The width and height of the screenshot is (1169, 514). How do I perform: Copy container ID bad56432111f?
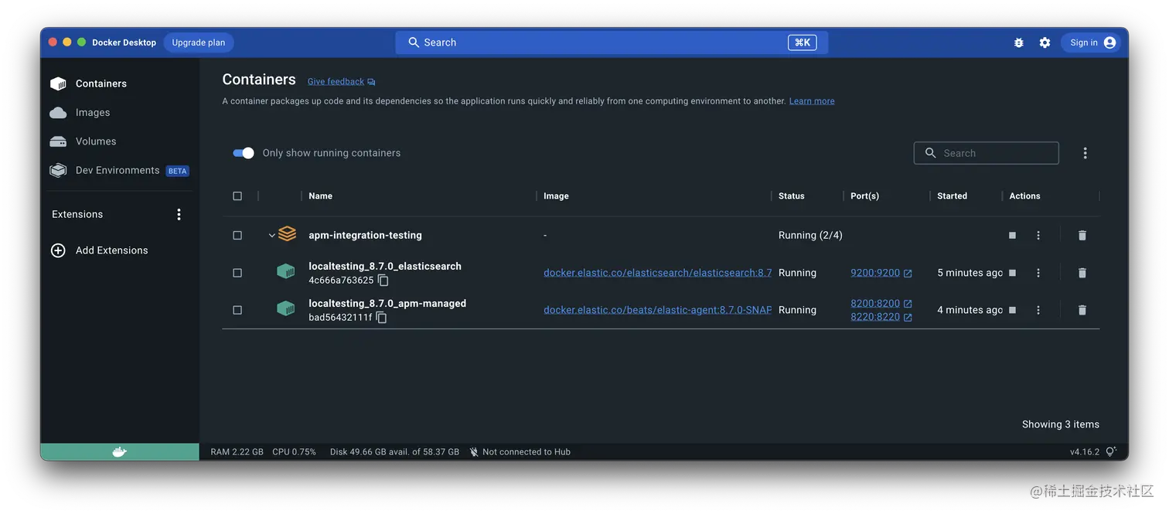coord(381,318)
